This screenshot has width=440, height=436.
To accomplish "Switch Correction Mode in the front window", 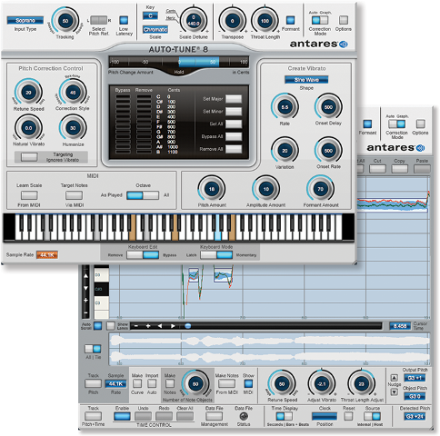I will [320, 20].
